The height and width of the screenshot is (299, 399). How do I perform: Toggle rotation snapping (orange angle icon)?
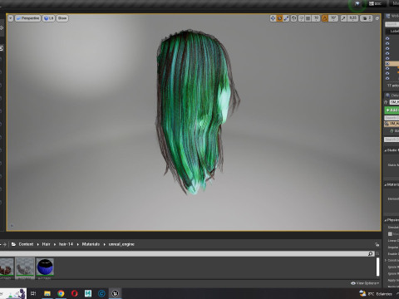325,18
